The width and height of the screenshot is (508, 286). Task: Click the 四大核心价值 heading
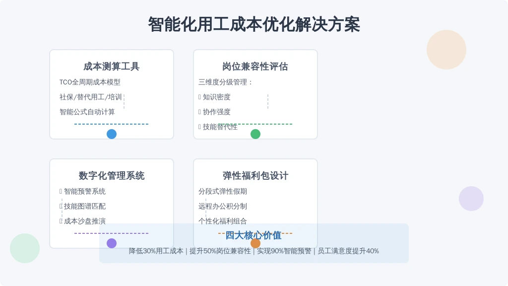point(254,235)
